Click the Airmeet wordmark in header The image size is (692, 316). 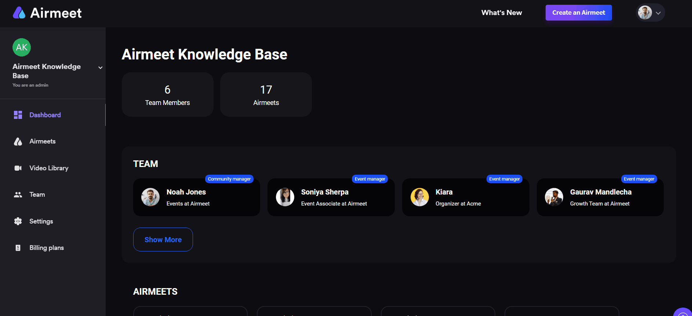pos(56,13)
